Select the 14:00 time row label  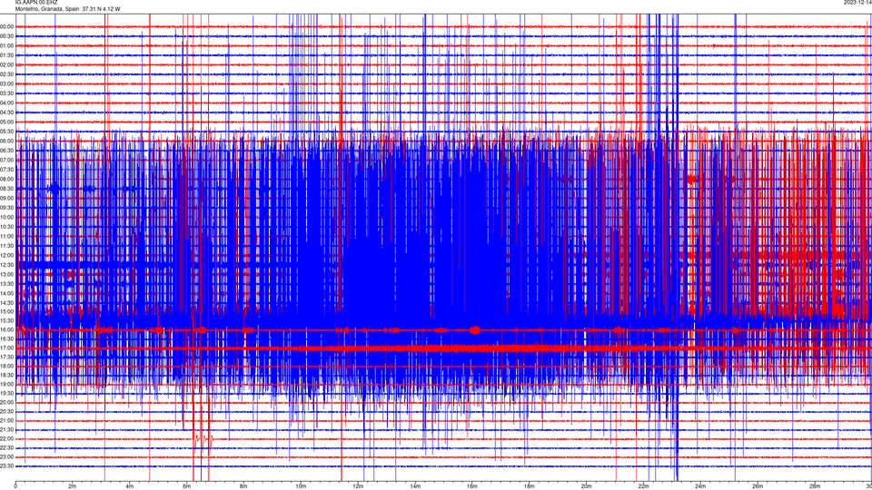(6, 293)
